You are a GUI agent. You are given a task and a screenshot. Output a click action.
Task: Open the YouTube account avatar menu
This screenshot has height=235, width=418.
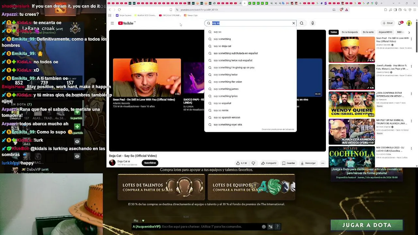click(x=409, y=23)
